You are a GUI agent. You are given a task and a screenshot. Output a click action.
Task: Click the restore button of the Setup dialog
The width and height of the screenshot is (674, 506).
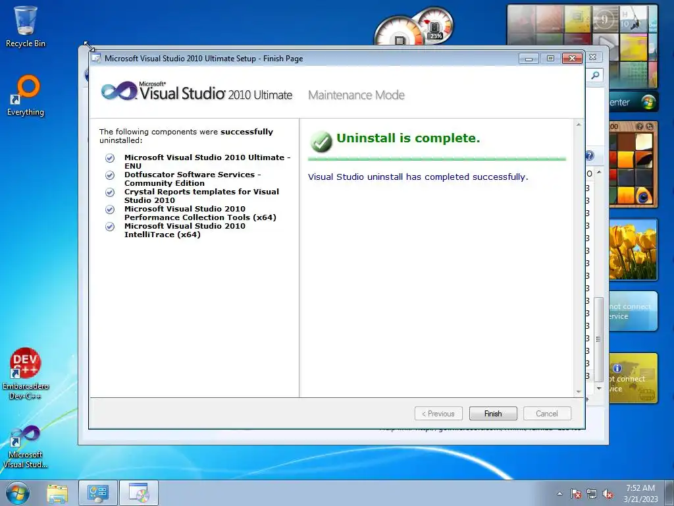pos(550,58)
